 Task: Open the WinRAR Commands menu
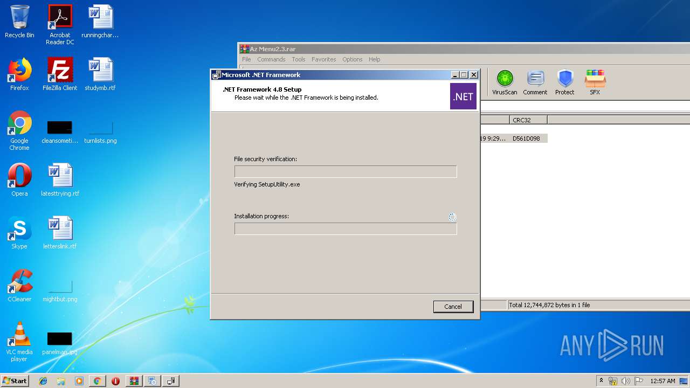pyautogui.click(x=271, y=59)
